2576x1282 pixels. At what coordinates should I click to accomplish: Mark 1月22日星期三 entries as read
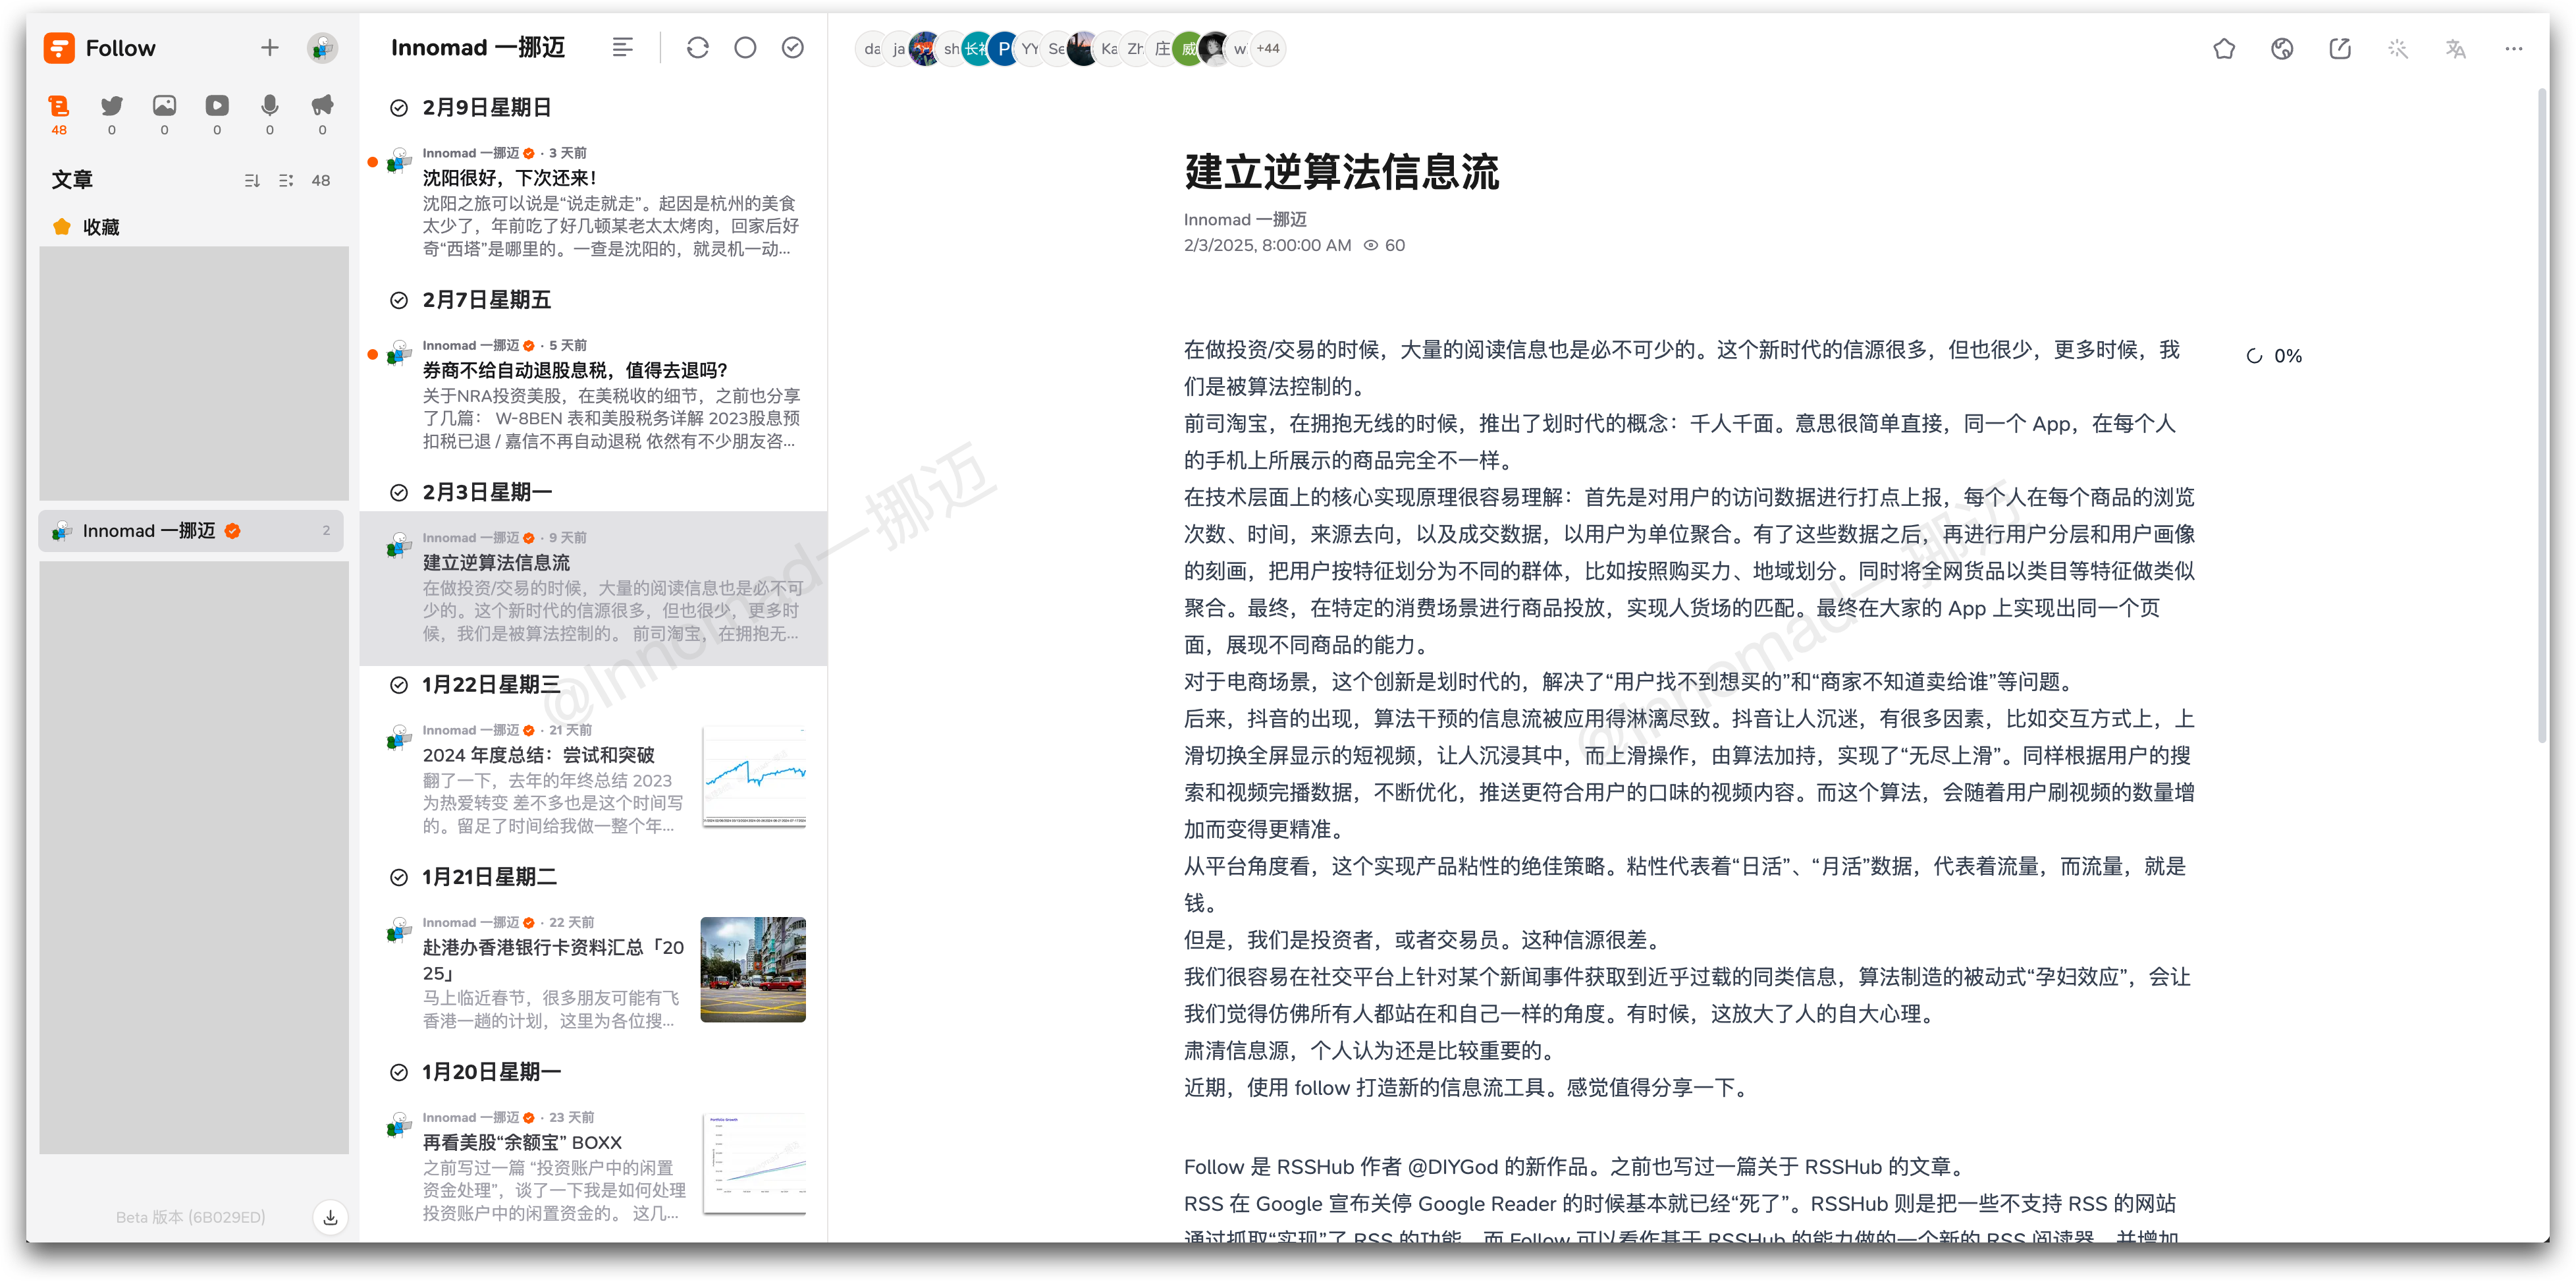(399, 684)
